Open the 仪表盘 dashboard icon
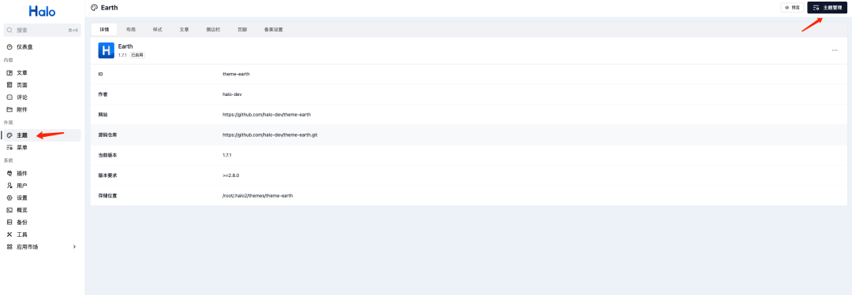Viewport: 852px width, 295px height. (9, 47)
